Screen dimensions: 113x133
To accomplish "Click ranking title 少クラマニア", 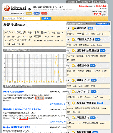I will click(x=83, y=92).
